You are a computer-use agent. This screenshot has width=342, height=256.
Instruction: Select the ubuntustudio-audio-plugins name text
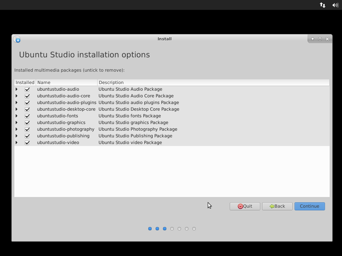67,103
